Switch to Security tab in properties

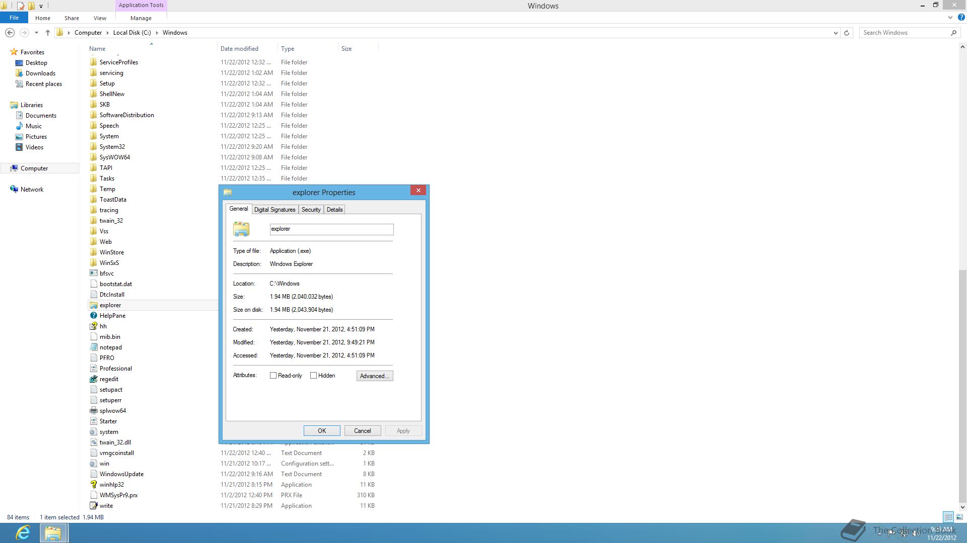[x=311, y=210]
